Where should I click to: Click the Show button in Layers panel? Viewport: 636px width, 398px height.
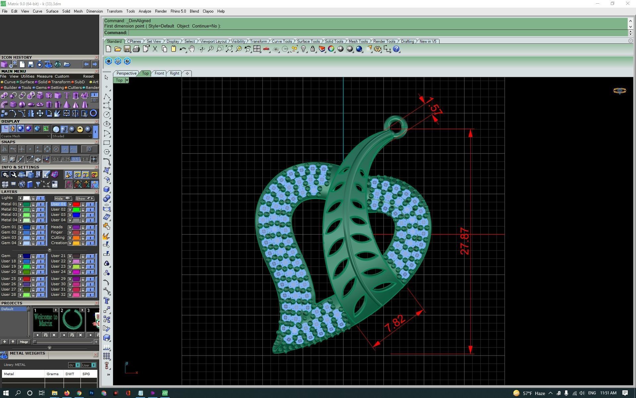click(x=84, y=198)
